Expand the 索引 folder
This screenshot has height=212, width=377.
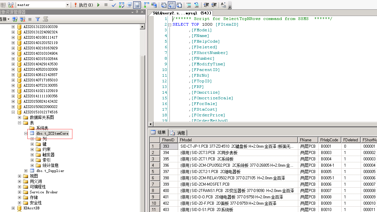(x=32, y=160)
